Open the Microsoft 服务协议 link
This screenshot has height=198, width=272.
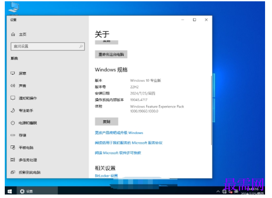pyautogui.click(x=128, y=143)
